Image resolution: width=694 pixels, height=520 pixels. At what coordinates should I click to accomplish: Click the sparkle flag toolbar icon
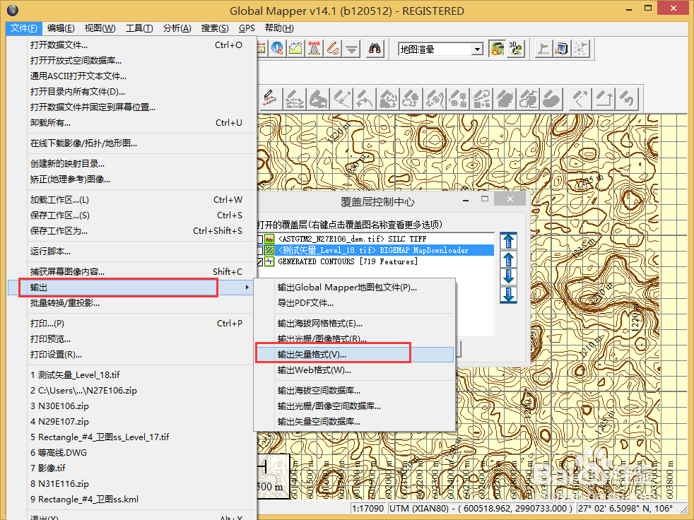(580, 48)
